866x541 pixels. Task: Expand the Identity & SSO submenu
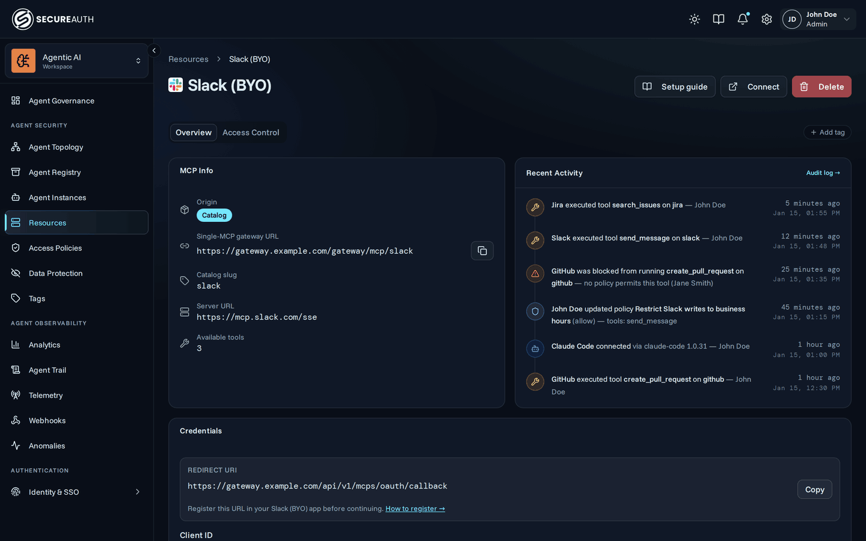[76, 492]
